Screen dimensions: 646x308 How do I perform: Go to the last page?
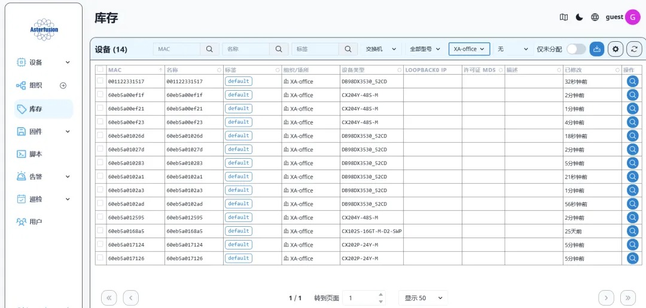tap(628, 298)
